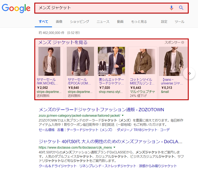Image resolution: width=198 pixels, height=171 pixels.
Task: Click クール&ドライジャケット sitelink
Action: tap(58, 166)
